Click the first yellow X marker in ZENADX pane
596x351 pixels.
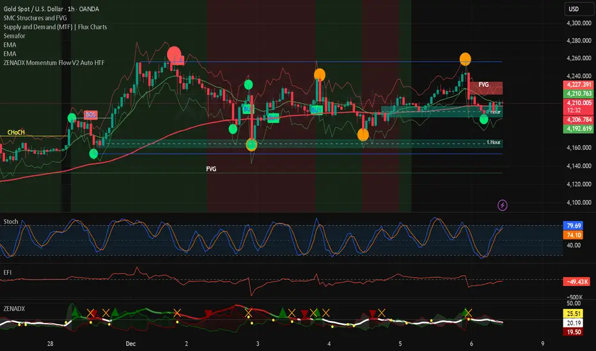(90, 313)
